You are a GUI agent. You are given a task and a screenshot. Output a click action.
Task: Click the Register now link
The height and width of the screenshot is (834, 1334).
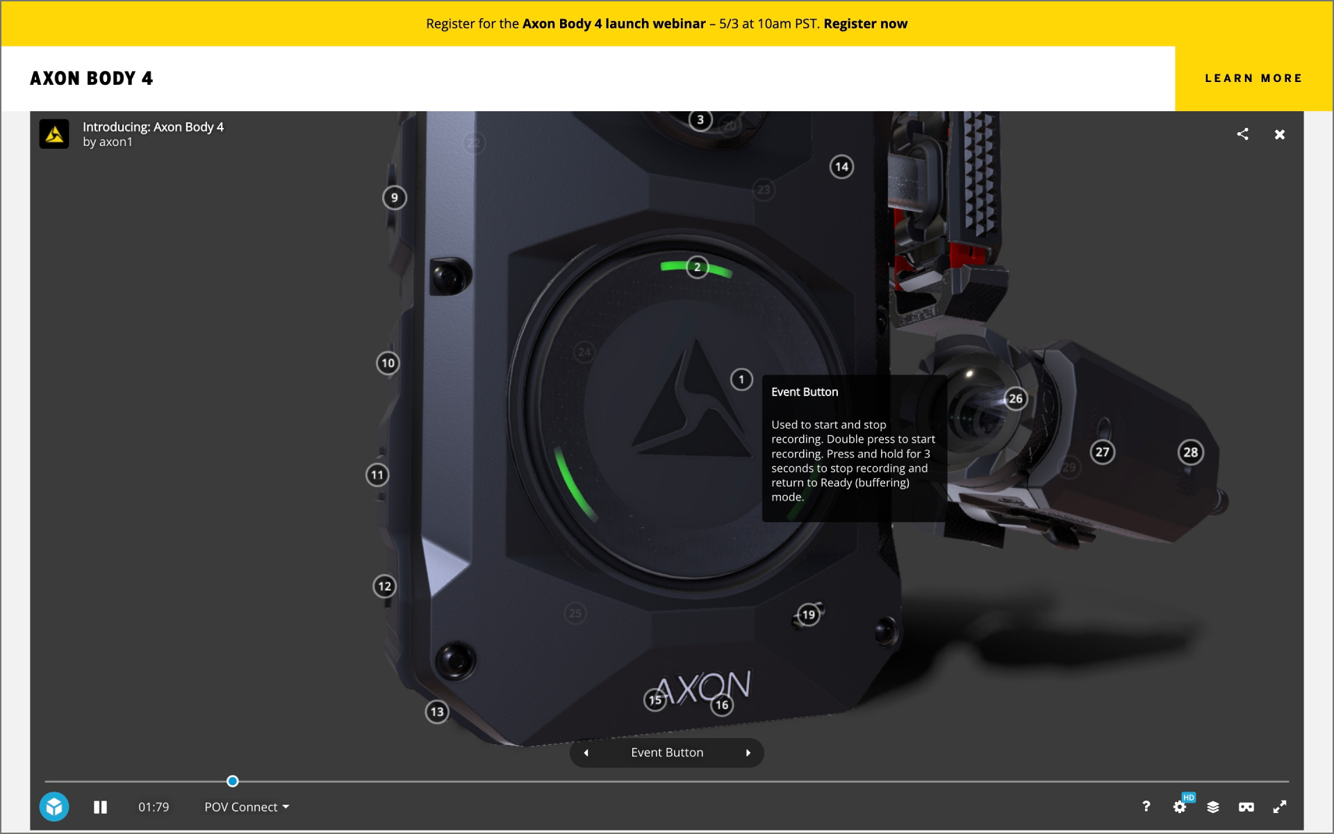point(865,23)
